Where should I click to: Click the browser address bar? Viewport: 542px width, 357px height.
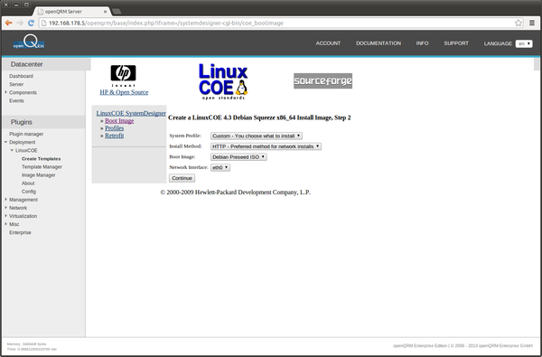[276, 23]
